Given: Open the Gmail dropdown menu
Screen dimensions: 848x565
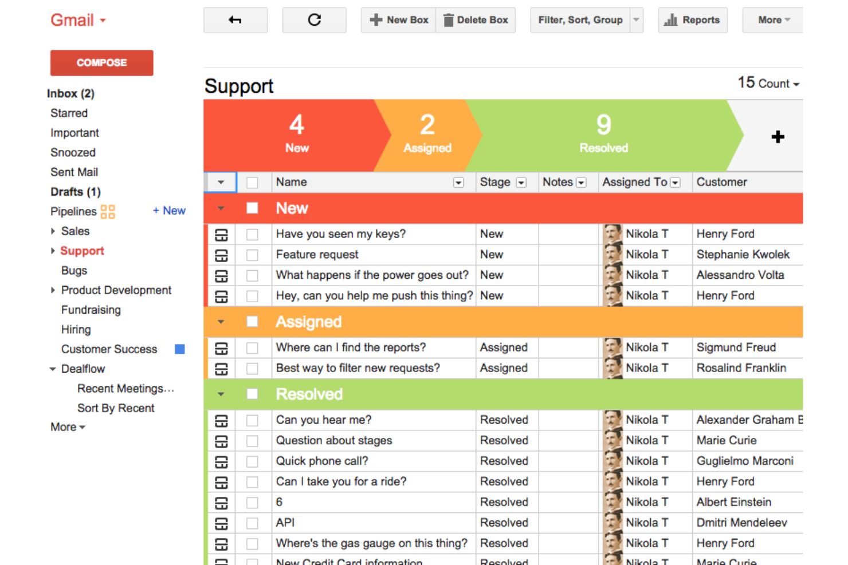Looking at the screenshot, I should point(102,19).
